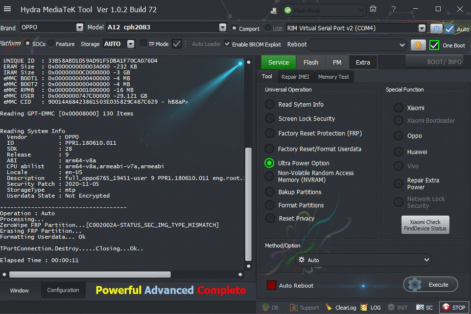Click the home icon in title bar

[x=373, y=9]
